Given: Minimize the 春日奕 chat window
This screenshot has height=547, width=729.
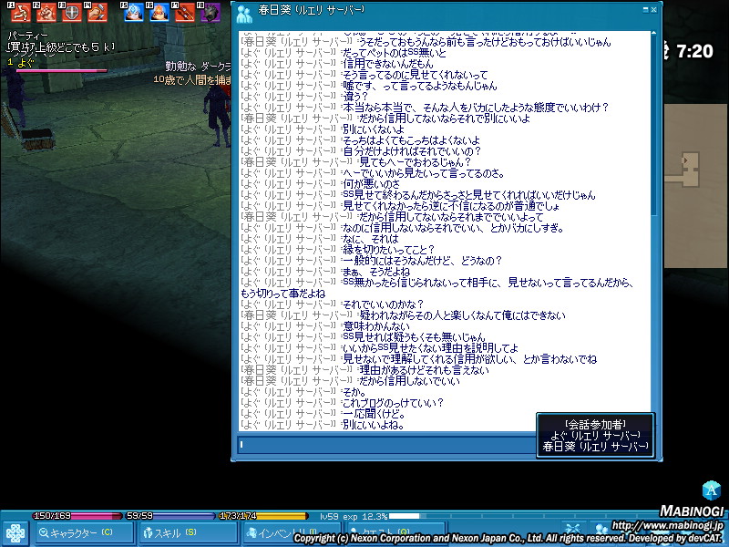Looking at the screenshot, I should pos(646,9).
